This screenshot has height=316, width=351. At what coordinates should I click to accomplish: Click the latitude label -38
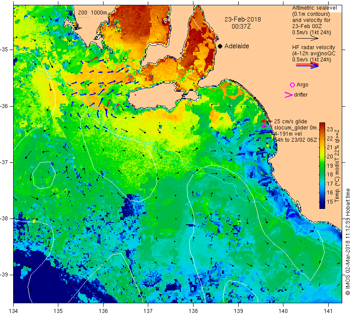pyautogui.click(x=4, y=219)
